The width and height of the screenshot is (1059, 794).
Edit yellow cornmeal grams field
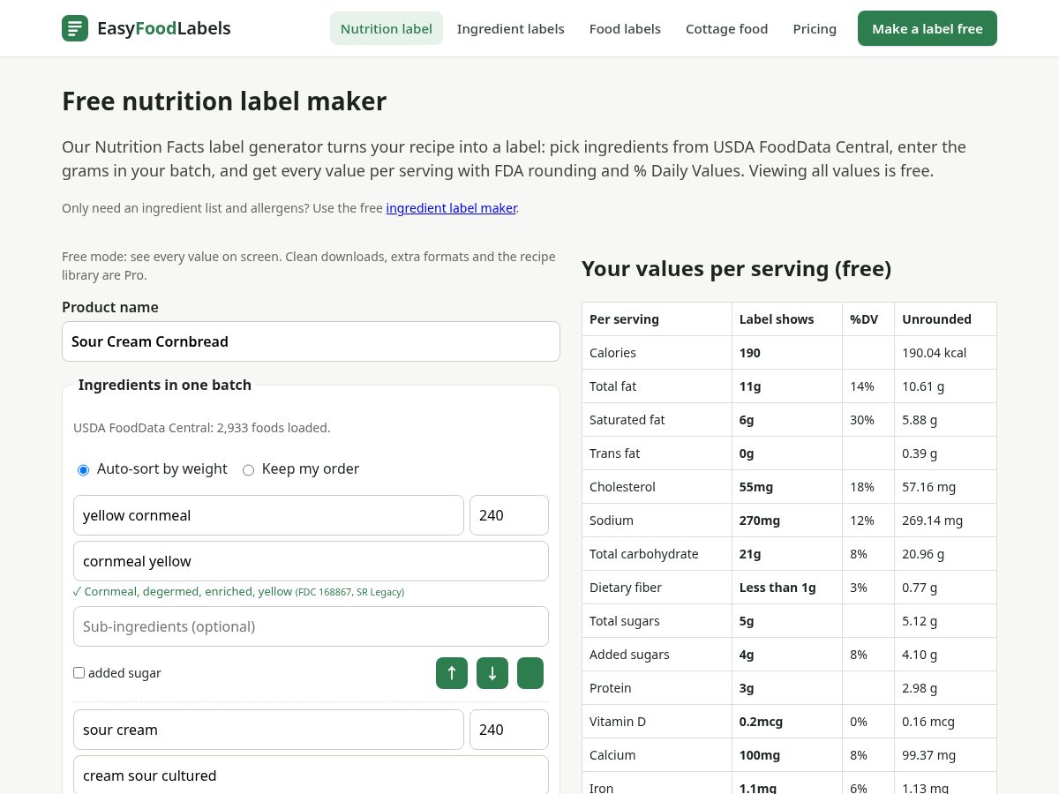tap(509, 515)
